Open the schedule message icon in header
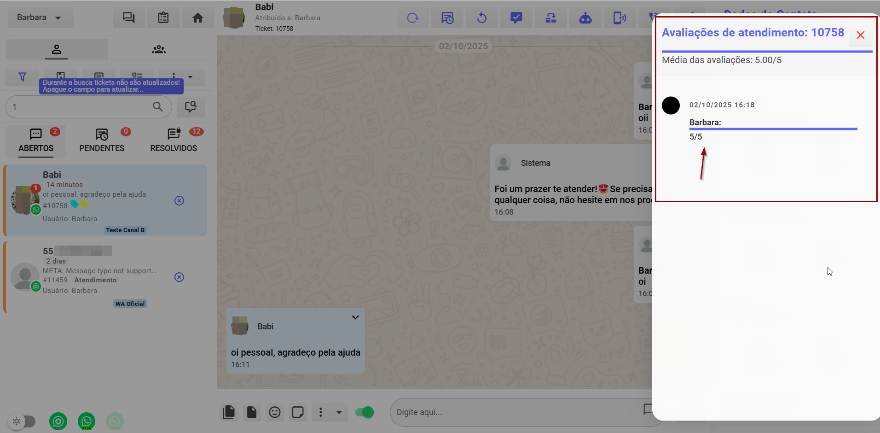The height and width of the screenshot is (433, 880). 447,18
